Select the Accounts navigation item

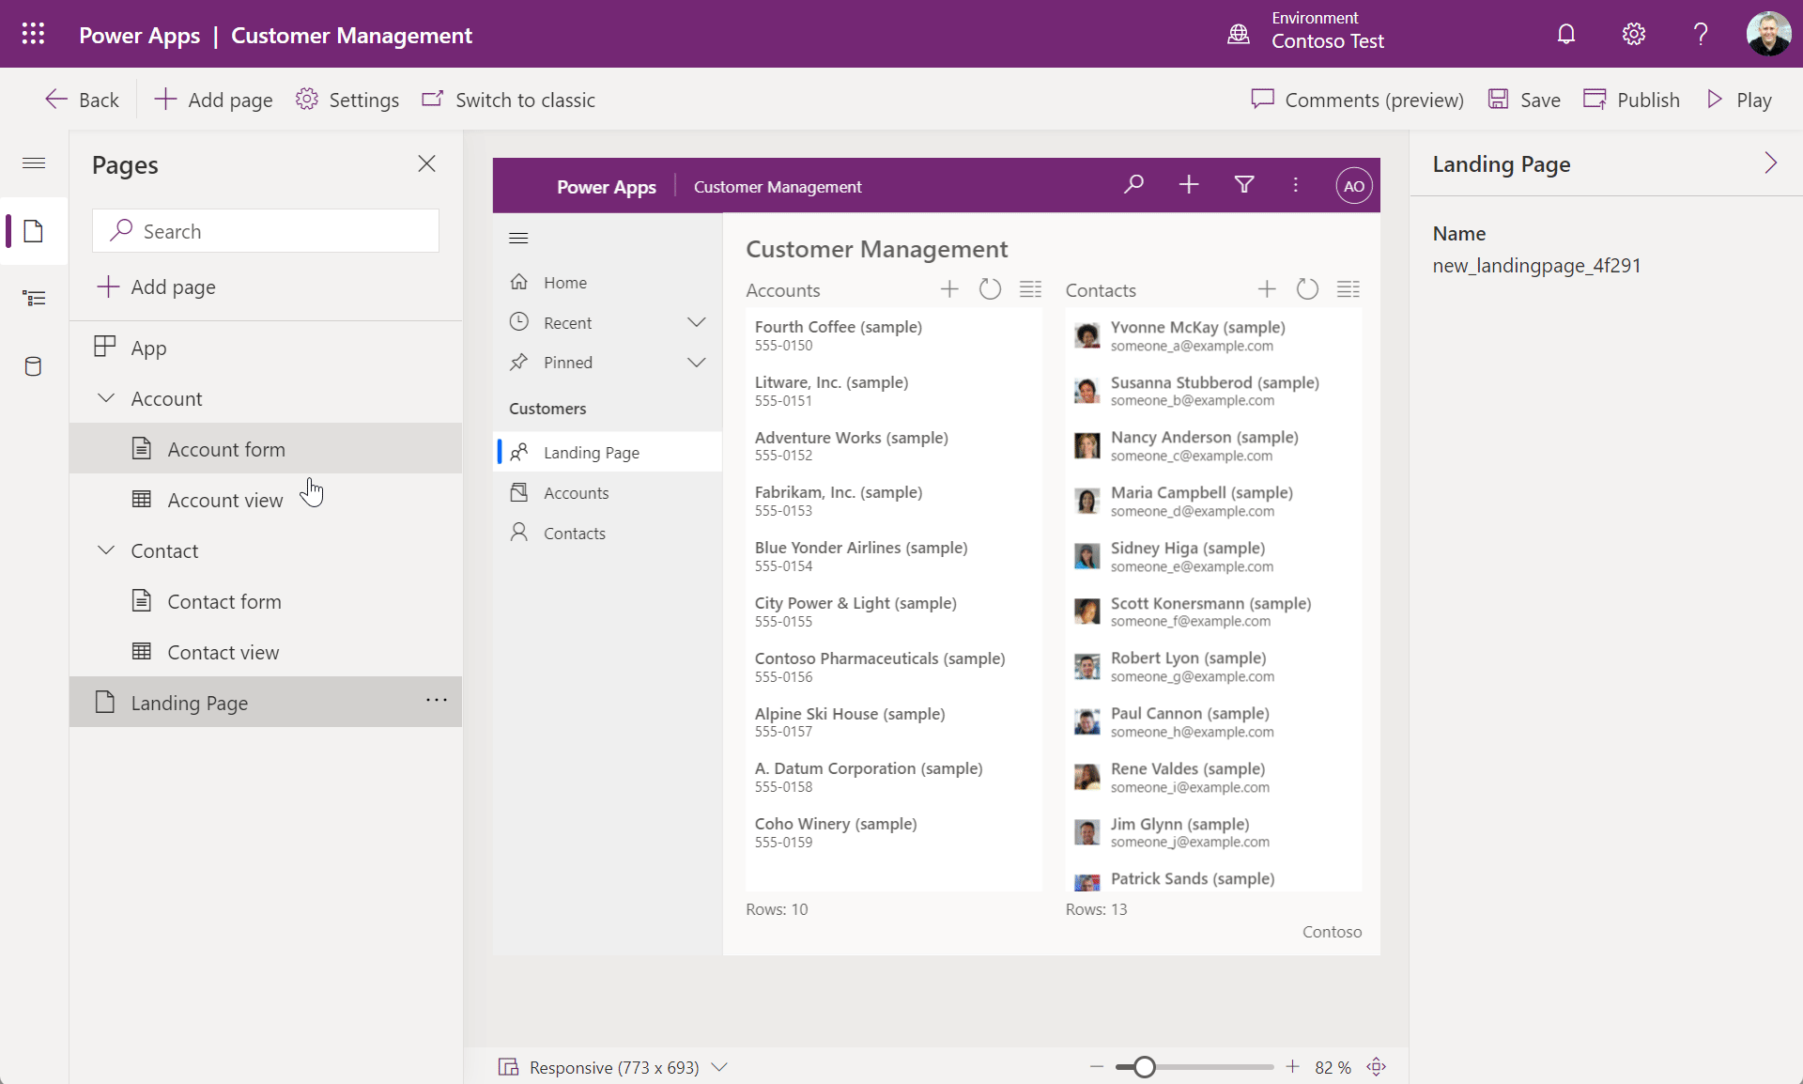575,491
